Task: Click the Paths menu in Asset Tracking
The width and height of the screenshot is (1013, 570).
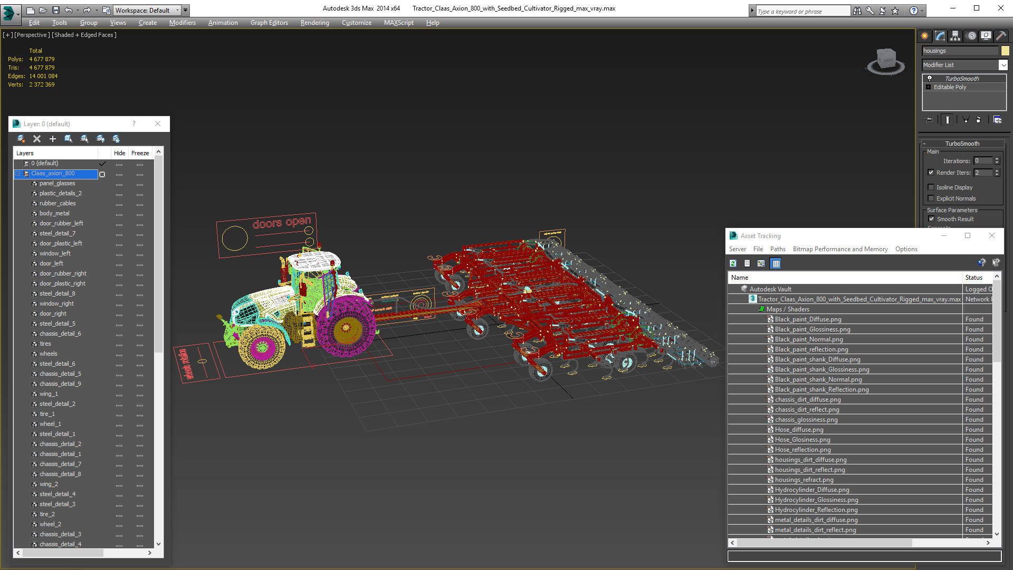Action: tap(777, 249)
